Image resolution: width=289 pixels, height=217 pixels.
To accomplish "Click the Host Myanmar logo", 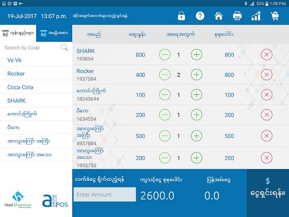I will (x=18, y=199).
